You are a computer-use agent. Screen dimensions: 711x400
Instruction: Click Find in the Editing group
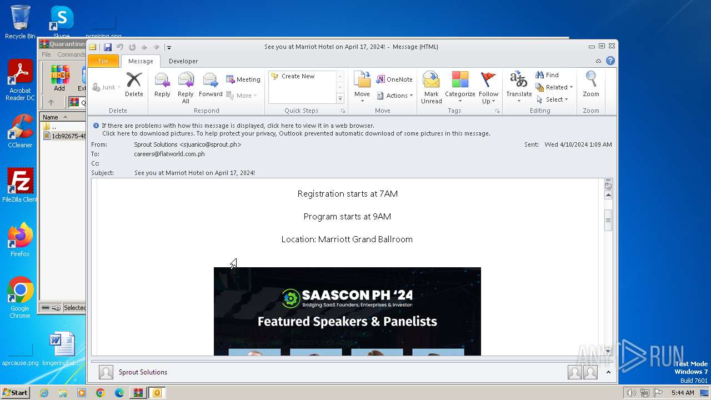547,75
